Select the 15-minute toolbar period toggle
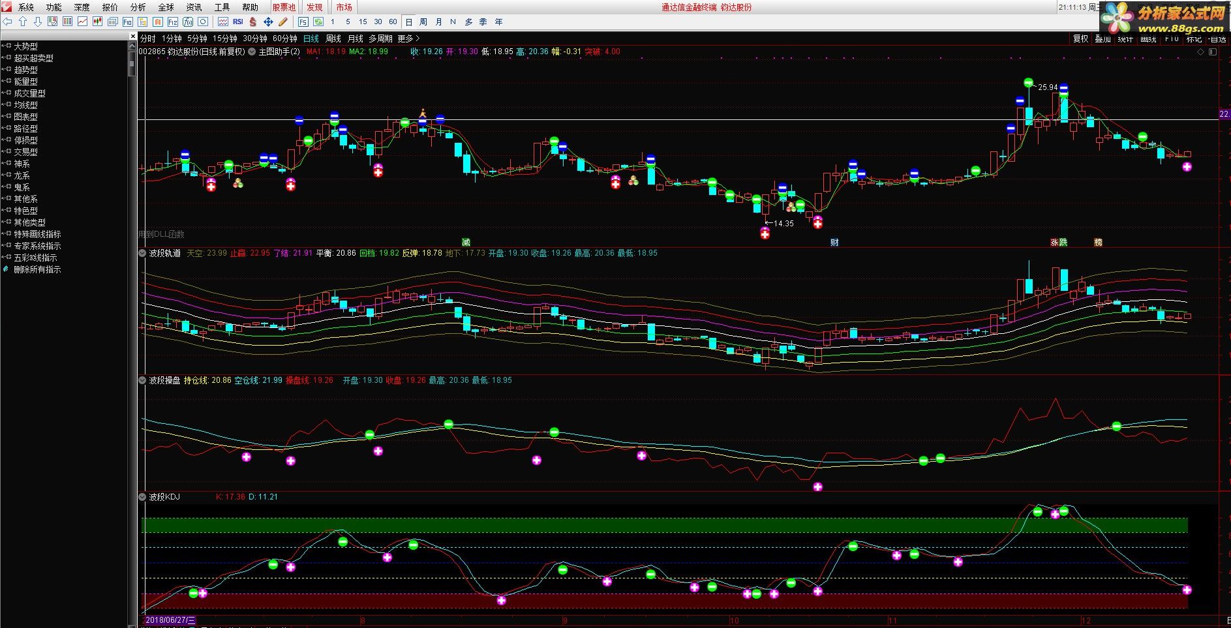 point(363,22)
